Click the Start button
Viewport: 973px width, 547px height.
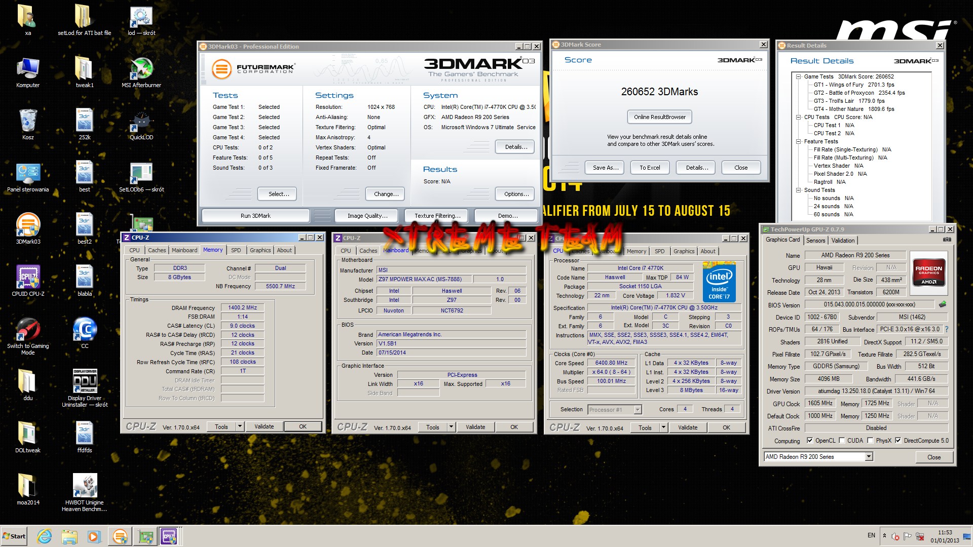[14, 536]
